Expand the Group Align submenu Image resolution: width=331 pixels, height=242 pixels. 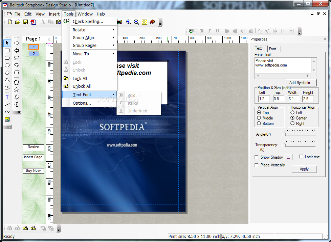tap(93, 38)
